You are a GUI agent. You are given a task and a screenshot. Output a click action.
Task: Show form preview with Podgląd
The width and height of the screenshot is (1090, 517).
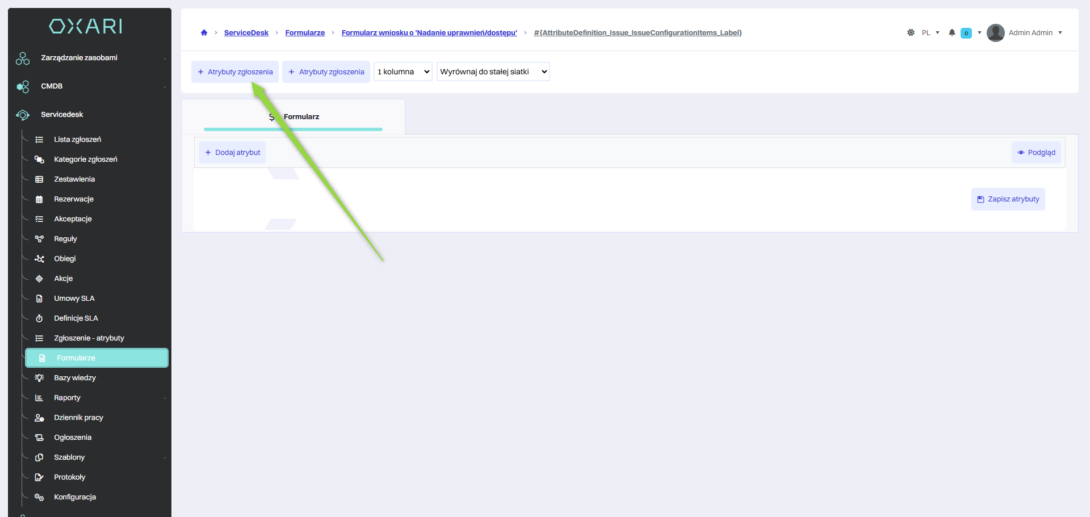(x=1036, y=153)
